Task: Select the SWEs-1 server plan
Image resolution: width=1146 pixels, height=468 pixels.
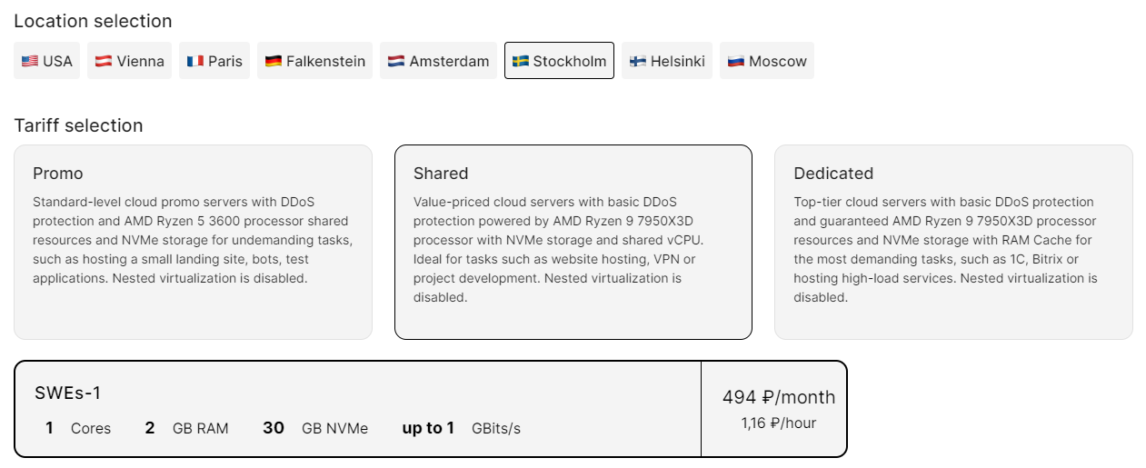Action: (x=357, y=409)
